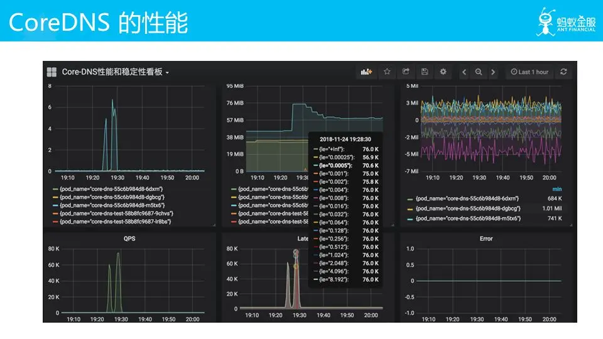Open the Error panel title menu
603x339 pixels.
coord(486,239)
